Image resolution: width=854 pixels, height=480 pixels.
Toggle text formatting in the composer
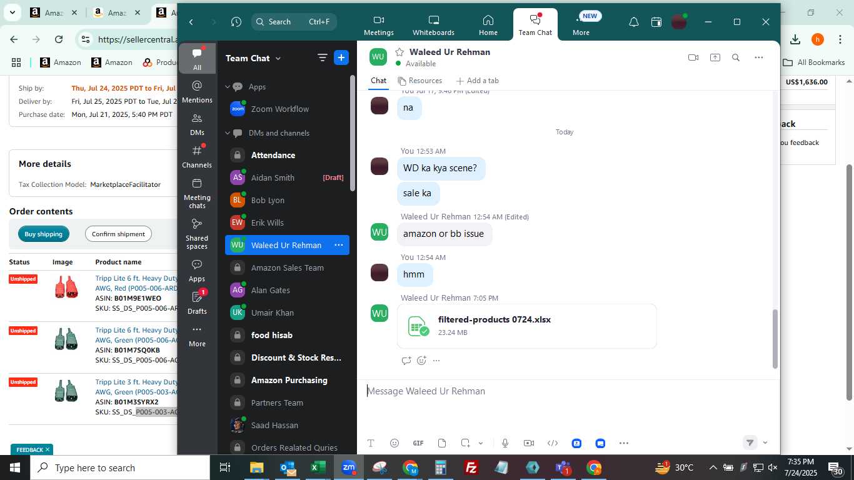click(371, 443)
